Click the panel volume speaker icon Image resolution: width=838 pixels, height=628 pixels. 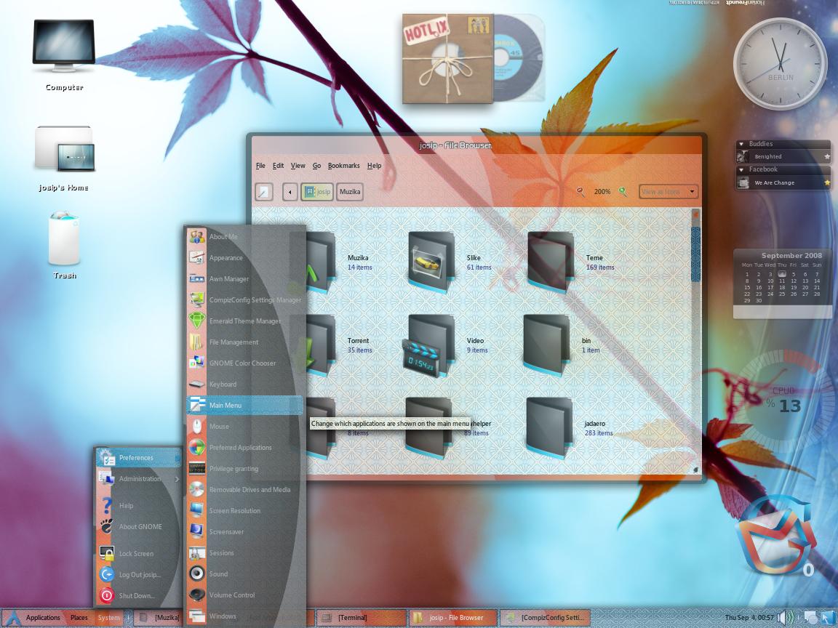785,618
